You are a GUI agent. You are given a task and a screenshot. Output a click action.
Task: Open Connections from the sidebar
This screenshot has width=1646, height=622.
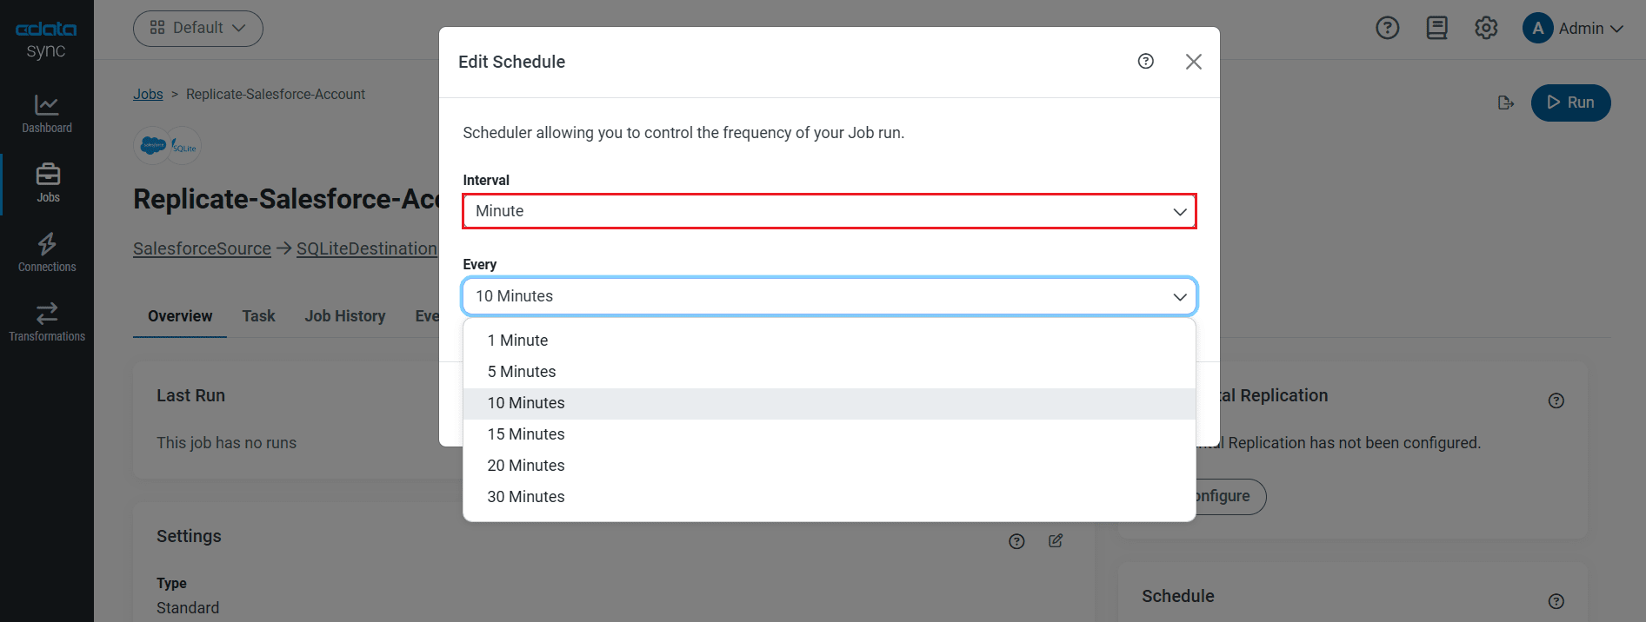47,253
